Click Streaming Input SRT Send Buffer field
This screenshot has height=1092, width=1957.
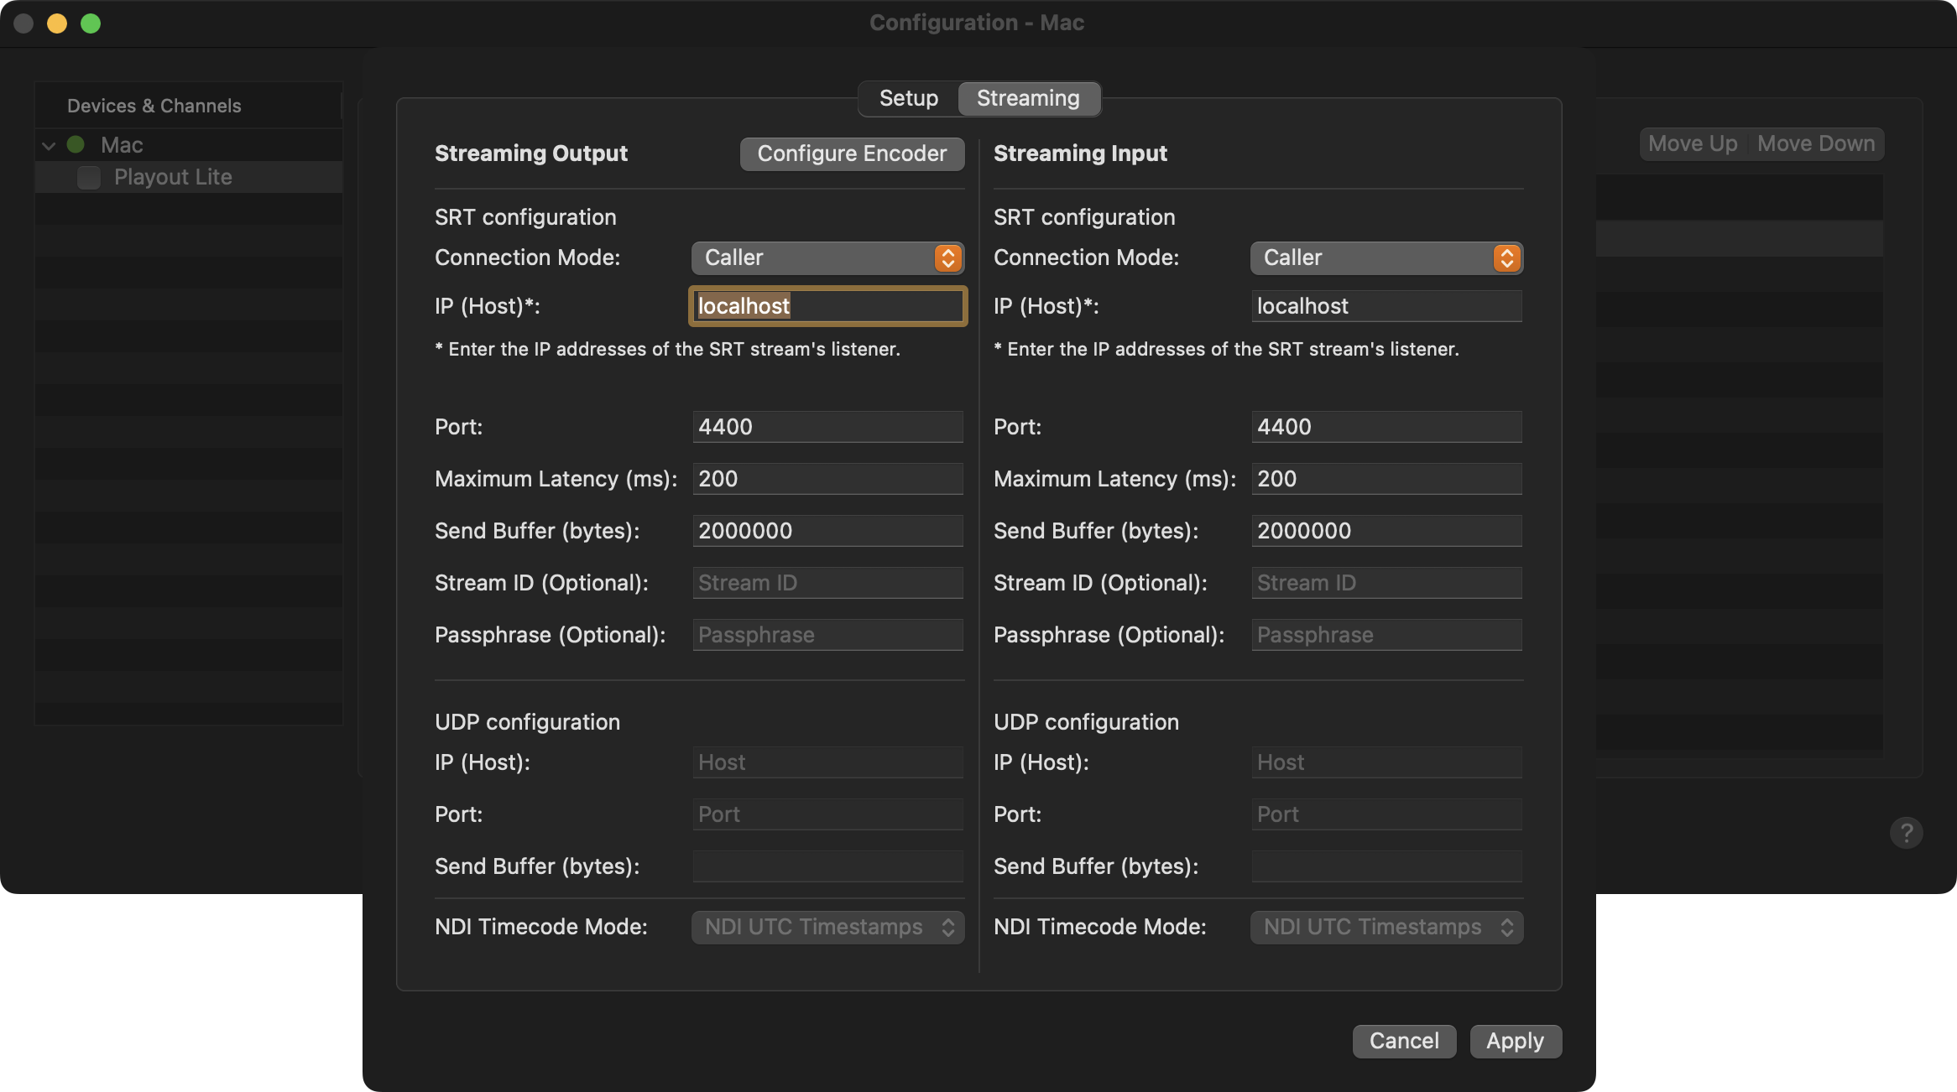(x=1386, y=531)
